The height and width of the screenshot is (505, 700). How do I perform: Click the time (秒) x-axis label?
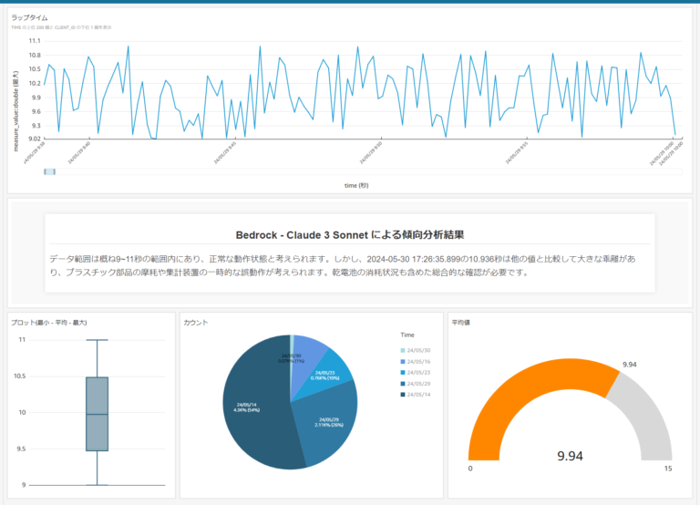(x=356, y=185)
